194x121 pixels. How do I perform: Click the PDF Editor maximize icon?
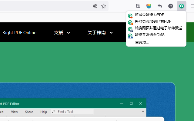131,103
